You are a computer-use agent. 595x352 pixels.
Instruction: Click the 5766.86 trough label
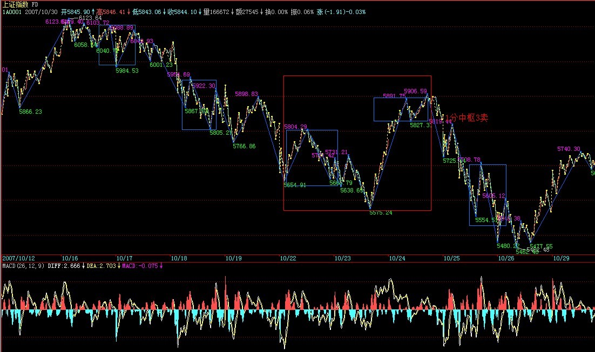click(x=244, y=146)
